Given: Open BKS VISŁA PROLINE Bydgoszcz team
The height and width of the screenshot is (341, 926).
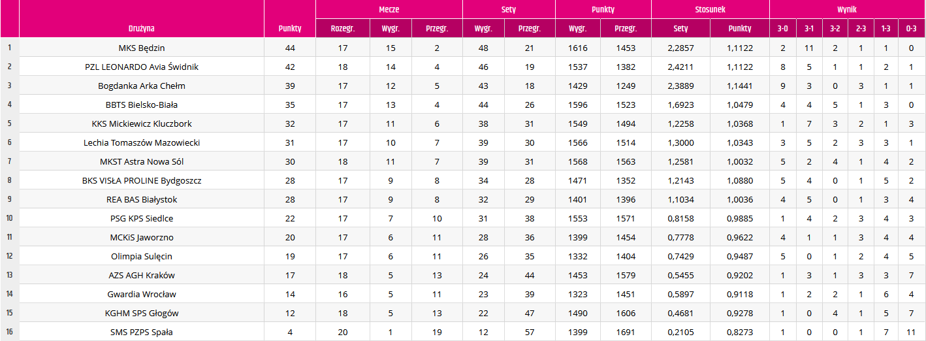Looking at the screenshot, I should [x=142, y=180].
